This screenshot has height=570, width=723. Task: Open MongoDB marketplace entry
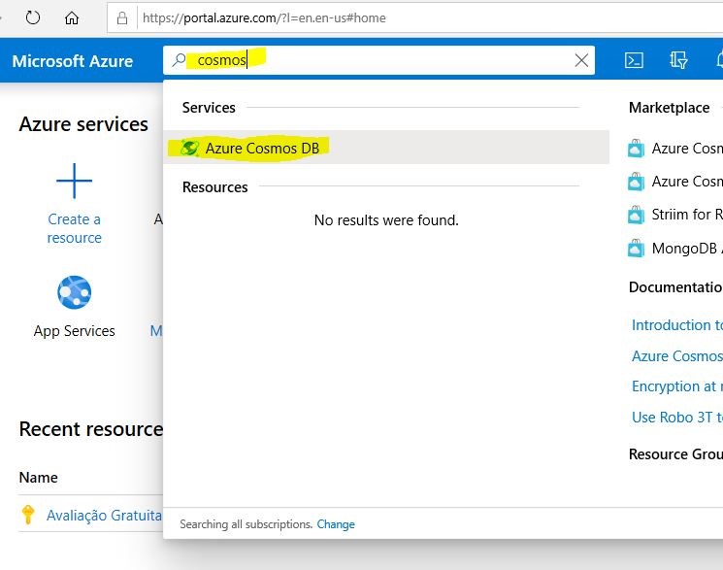tap(687, 249)
